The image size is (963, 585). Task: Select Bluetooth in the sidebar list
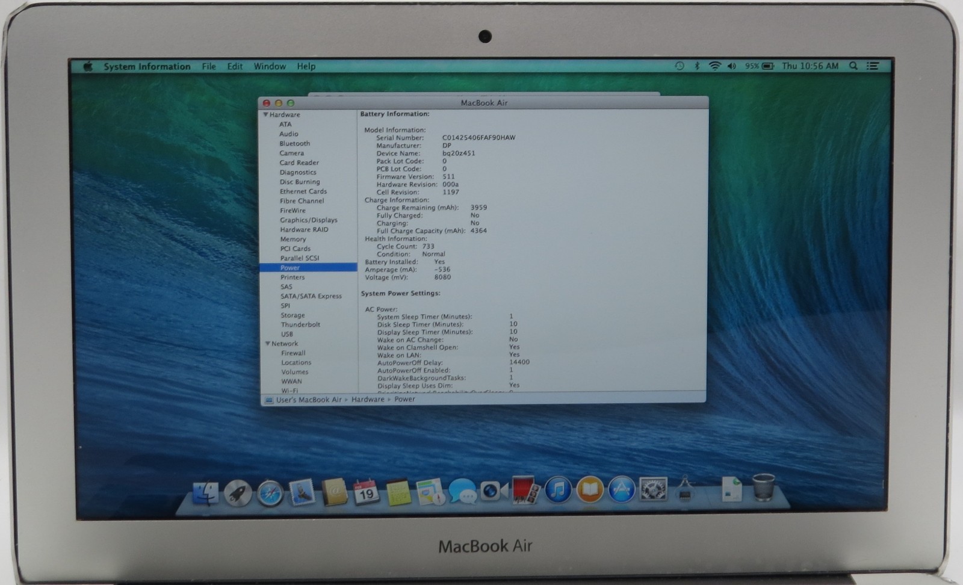294,143
